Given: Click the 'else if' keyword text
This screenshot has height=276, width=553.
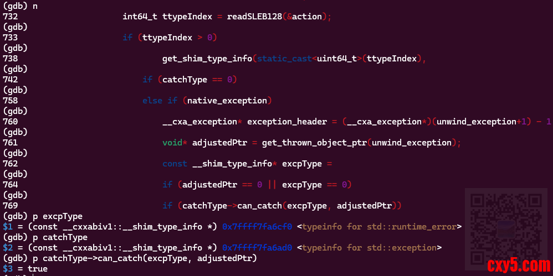Looking at the screenshot, I should point(160,101).
